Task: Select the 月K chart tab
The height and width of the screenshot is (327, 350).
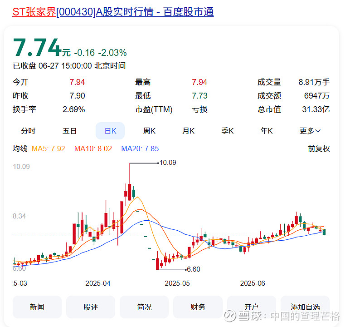Action: point(189,131)
